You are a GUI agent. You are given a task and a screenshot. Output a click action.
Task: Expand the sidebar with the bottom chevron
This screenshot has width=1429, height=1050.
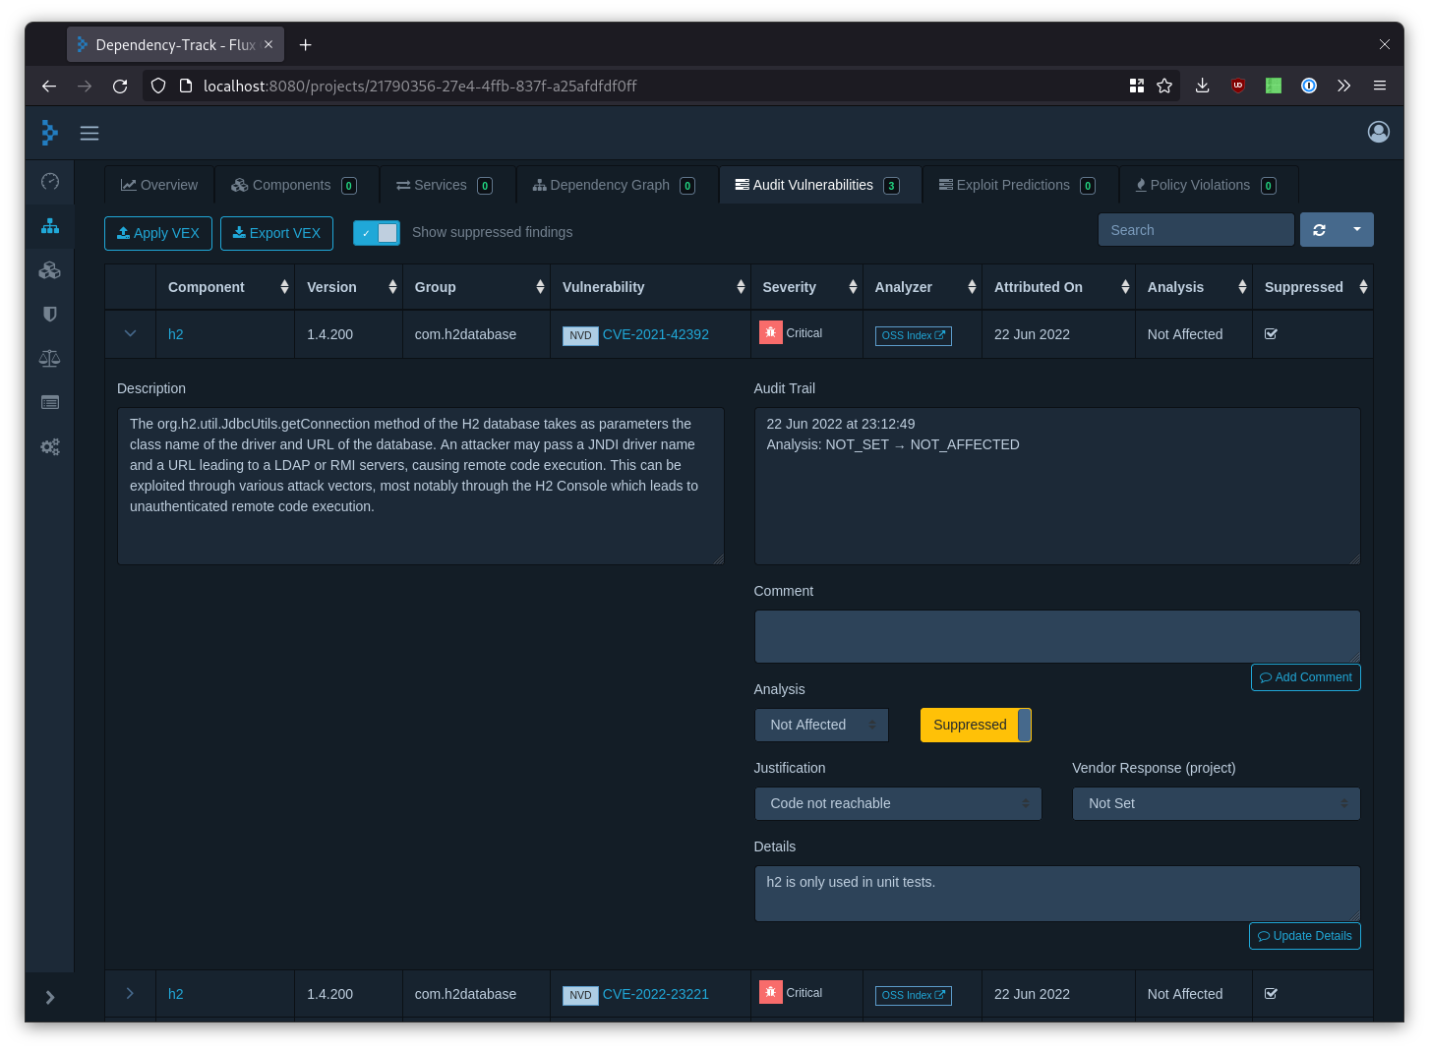pyautogui.click(x=50, y=997)
